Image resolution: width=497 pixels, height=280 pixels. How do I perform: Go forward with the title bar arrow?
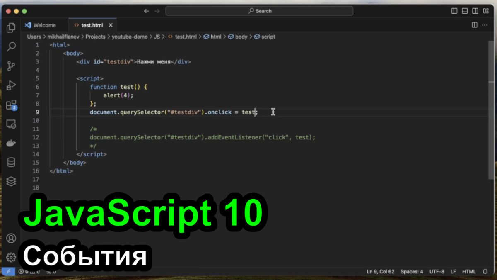click(157, 11)
